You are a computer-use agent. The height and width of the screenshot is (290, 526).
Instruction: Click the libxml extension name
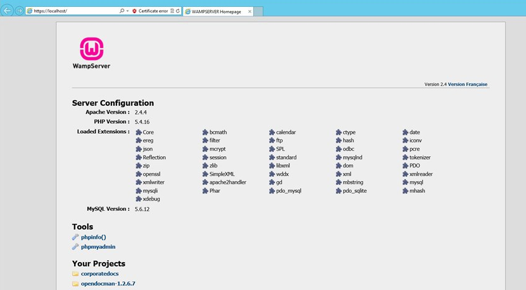[283, 166]
